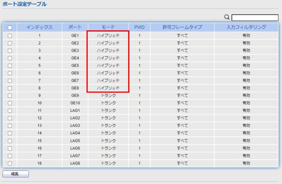Click すべて frame type in GE2 row
282x184 pixels.
point(182,43)
